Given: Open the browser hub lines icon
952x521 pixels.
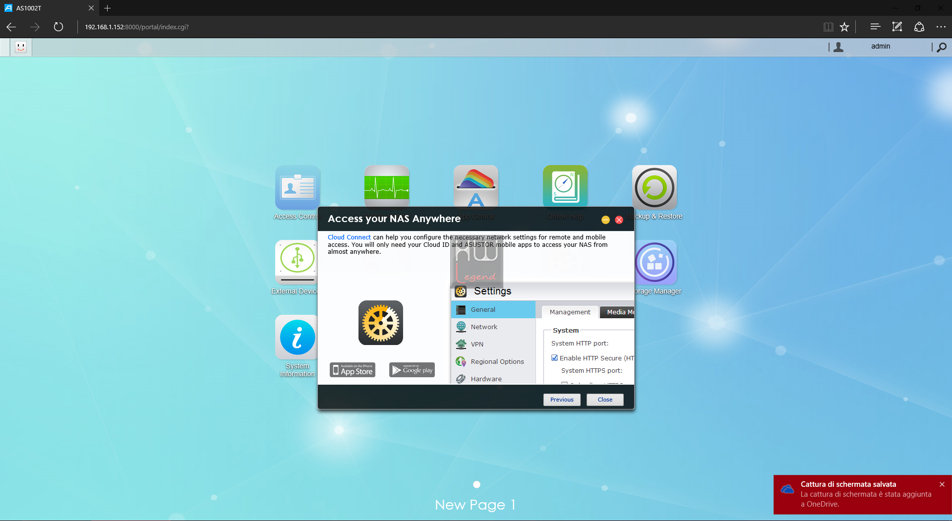Looking at the screenshot, I should (x=875, y=27).
